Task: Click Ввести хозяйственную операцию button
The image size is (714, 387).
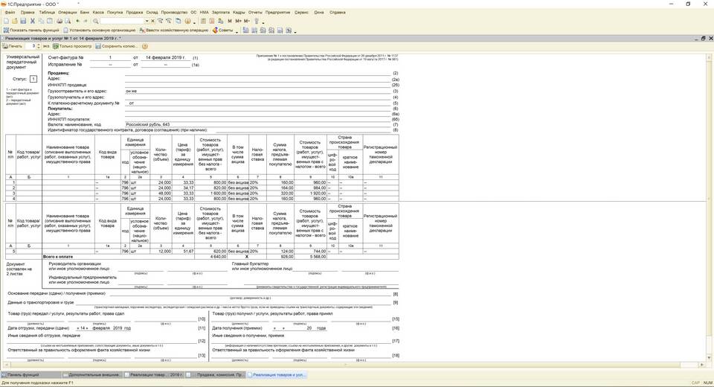Action: point(174,31)
